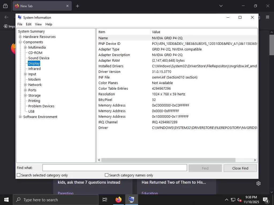Viewport: 274px width, 205px height.
Task: Expand the Network node
Action: tap(25, 85)
